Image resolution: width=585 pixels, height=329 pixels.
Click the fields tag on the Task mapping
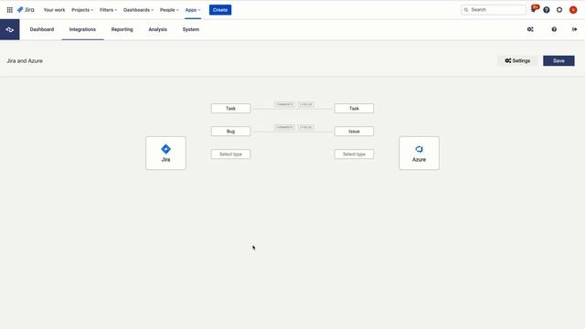(x=306, y=104)
